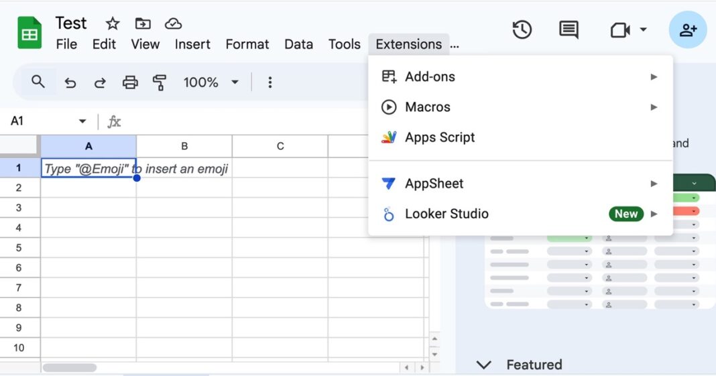
Task: Click the Apps Script logo icon
Action: (389, 137)
